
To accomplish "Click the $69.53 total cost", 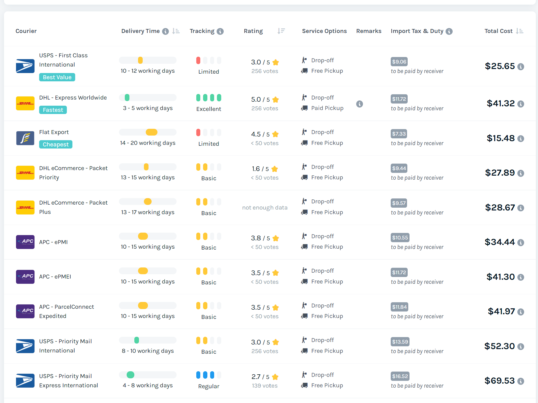I will click(499, 381).
